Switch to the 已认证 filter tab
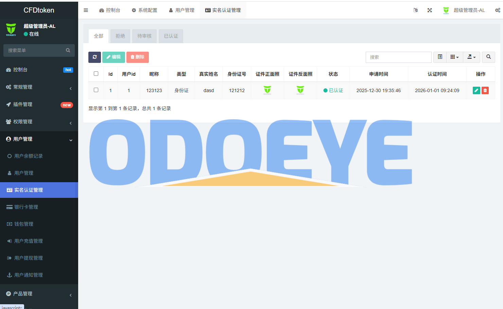 pos(171,36)
